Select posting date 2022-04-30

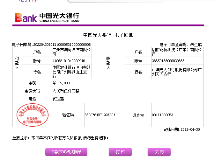coord(190,129)
